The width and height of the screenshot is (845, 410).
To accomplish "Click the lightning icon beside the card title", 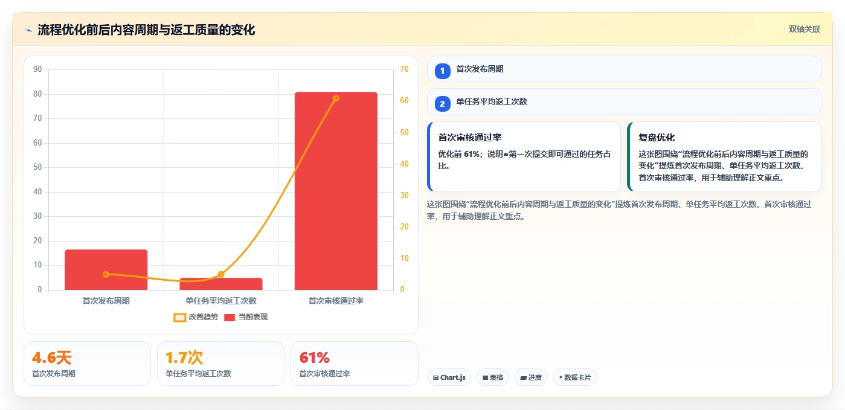I will 28,30.
